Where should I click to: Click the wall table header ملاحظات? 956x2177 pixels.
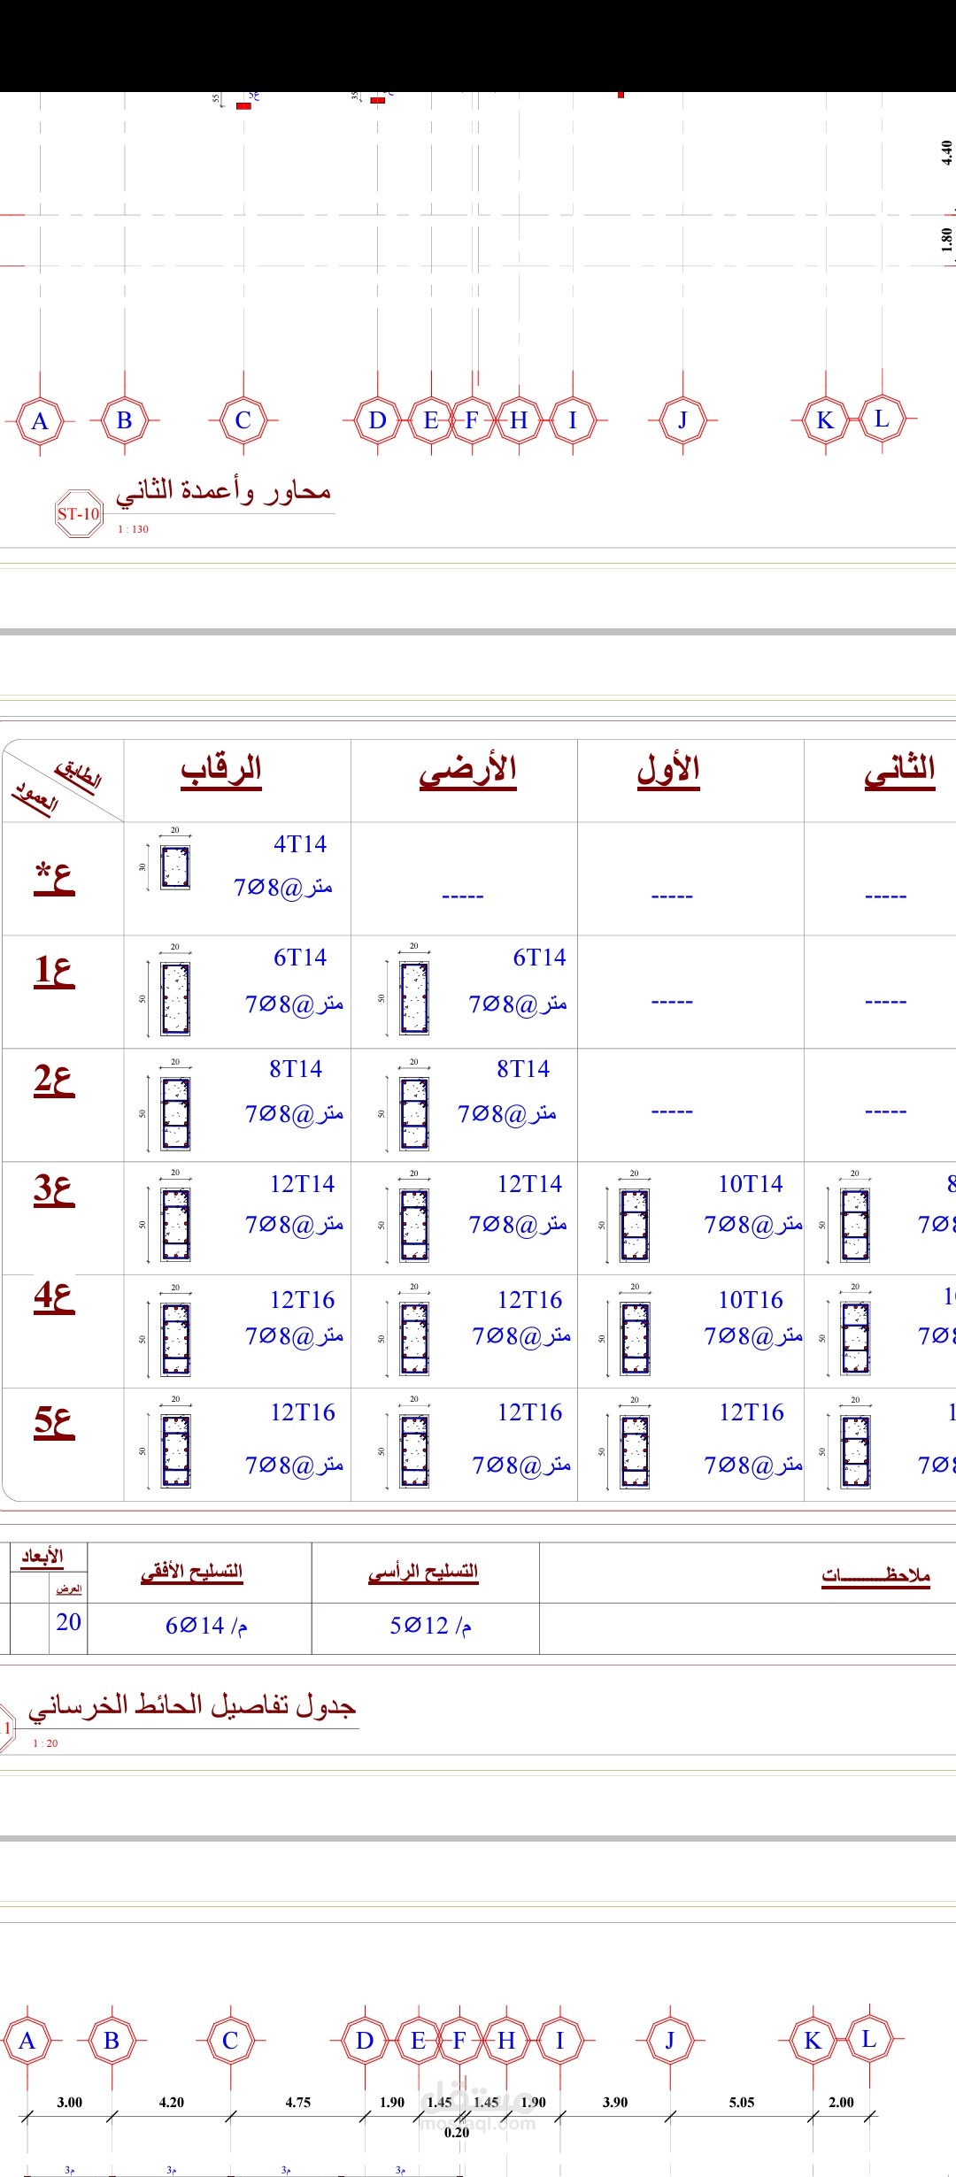point(876,1575)
